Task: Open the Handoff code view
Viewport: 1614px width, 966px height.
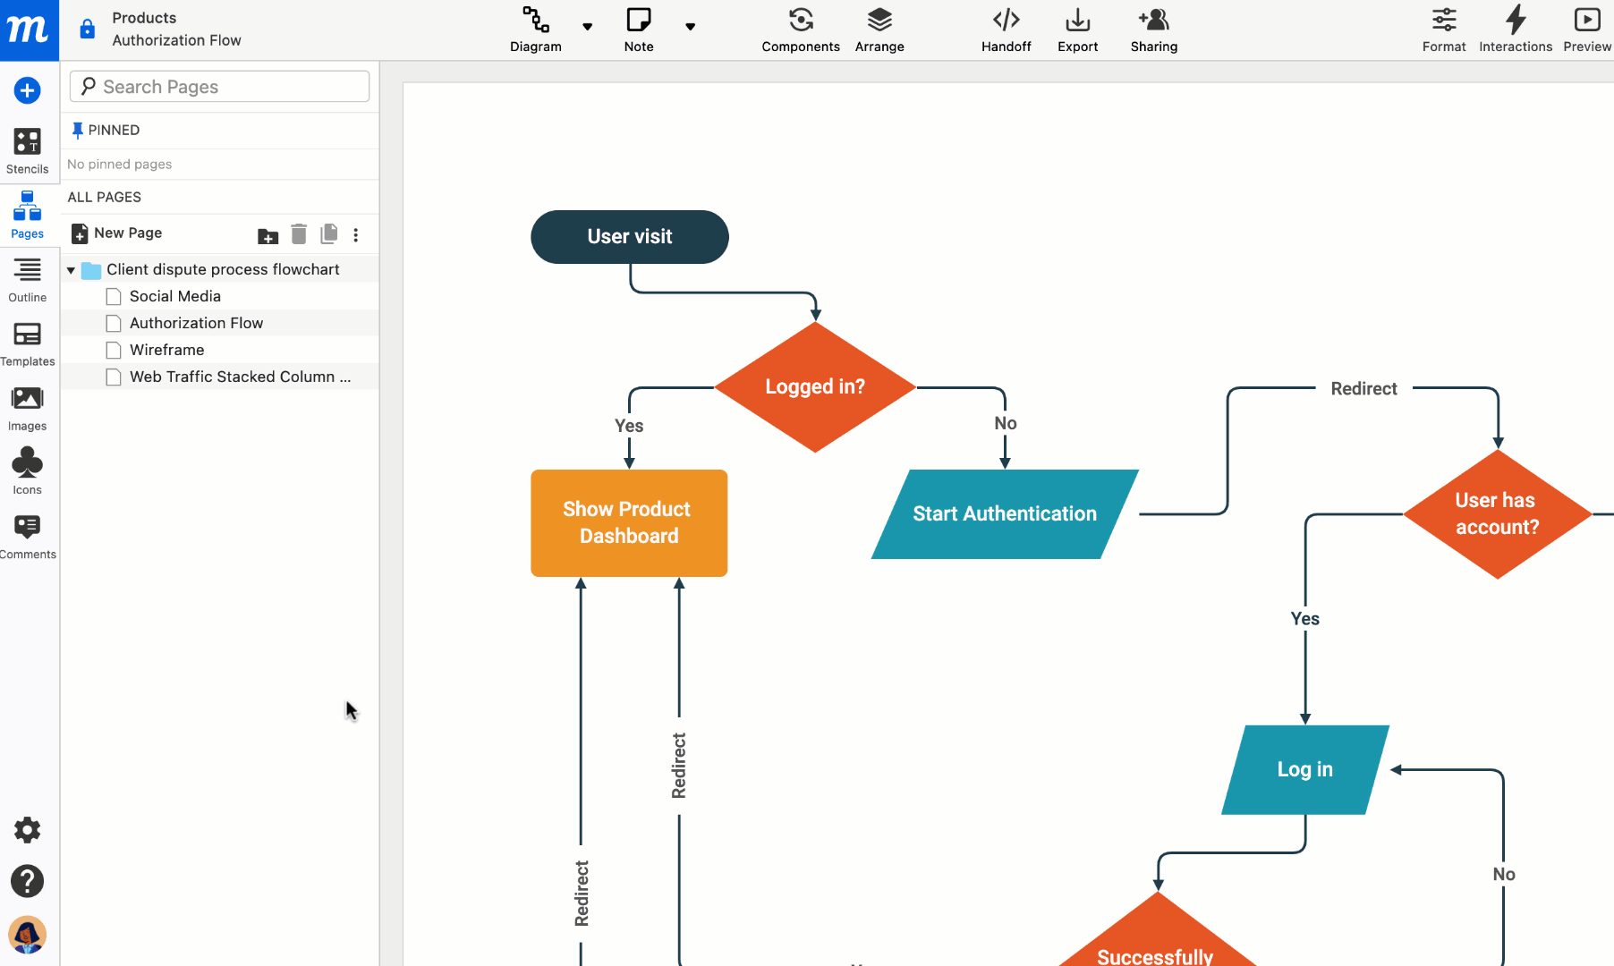Action: point(1006,30)
